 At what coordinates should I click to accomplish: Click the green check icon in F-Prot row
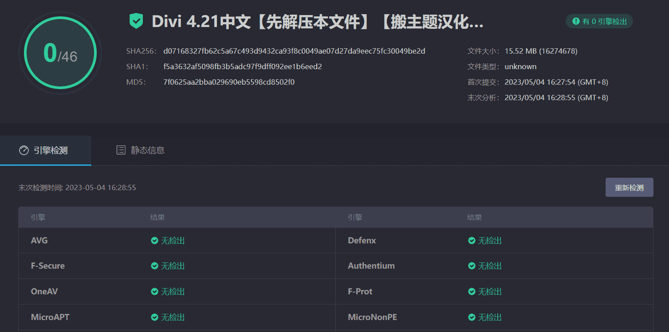tap(472, 291)
